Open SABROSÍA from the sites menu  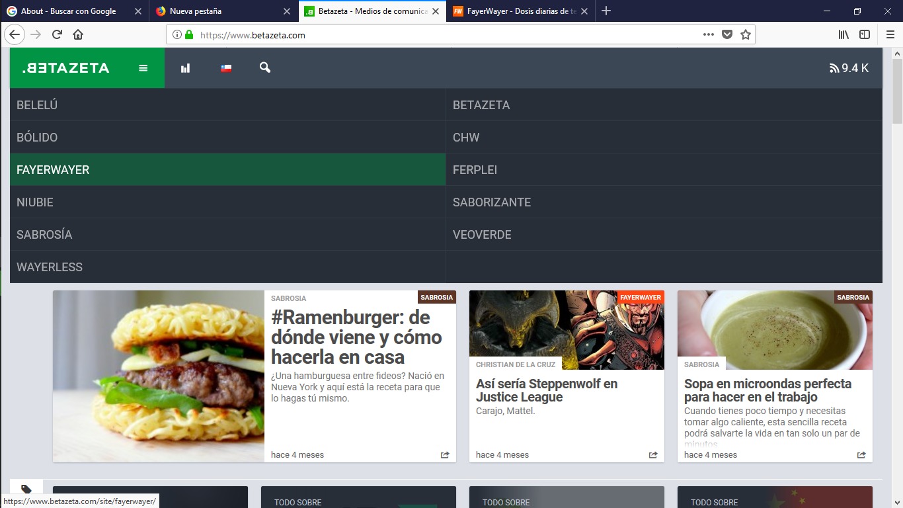(227, 234)
